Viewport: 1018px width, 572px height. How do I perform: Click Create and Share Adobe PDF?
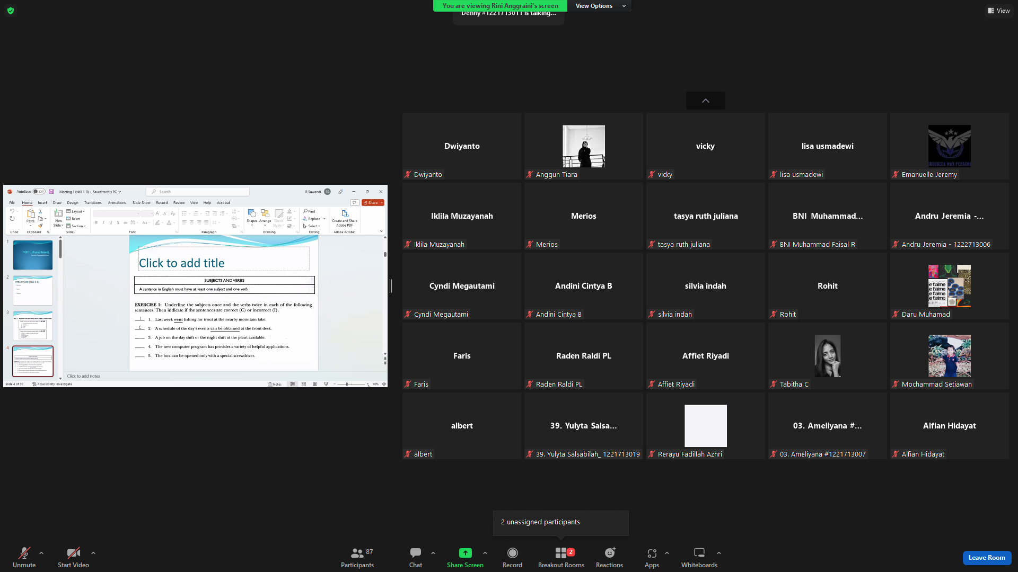pos(345,218)
